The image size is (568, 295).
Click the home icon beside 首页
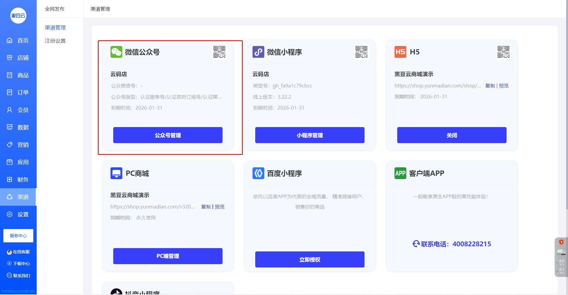[x=10, y=40]
